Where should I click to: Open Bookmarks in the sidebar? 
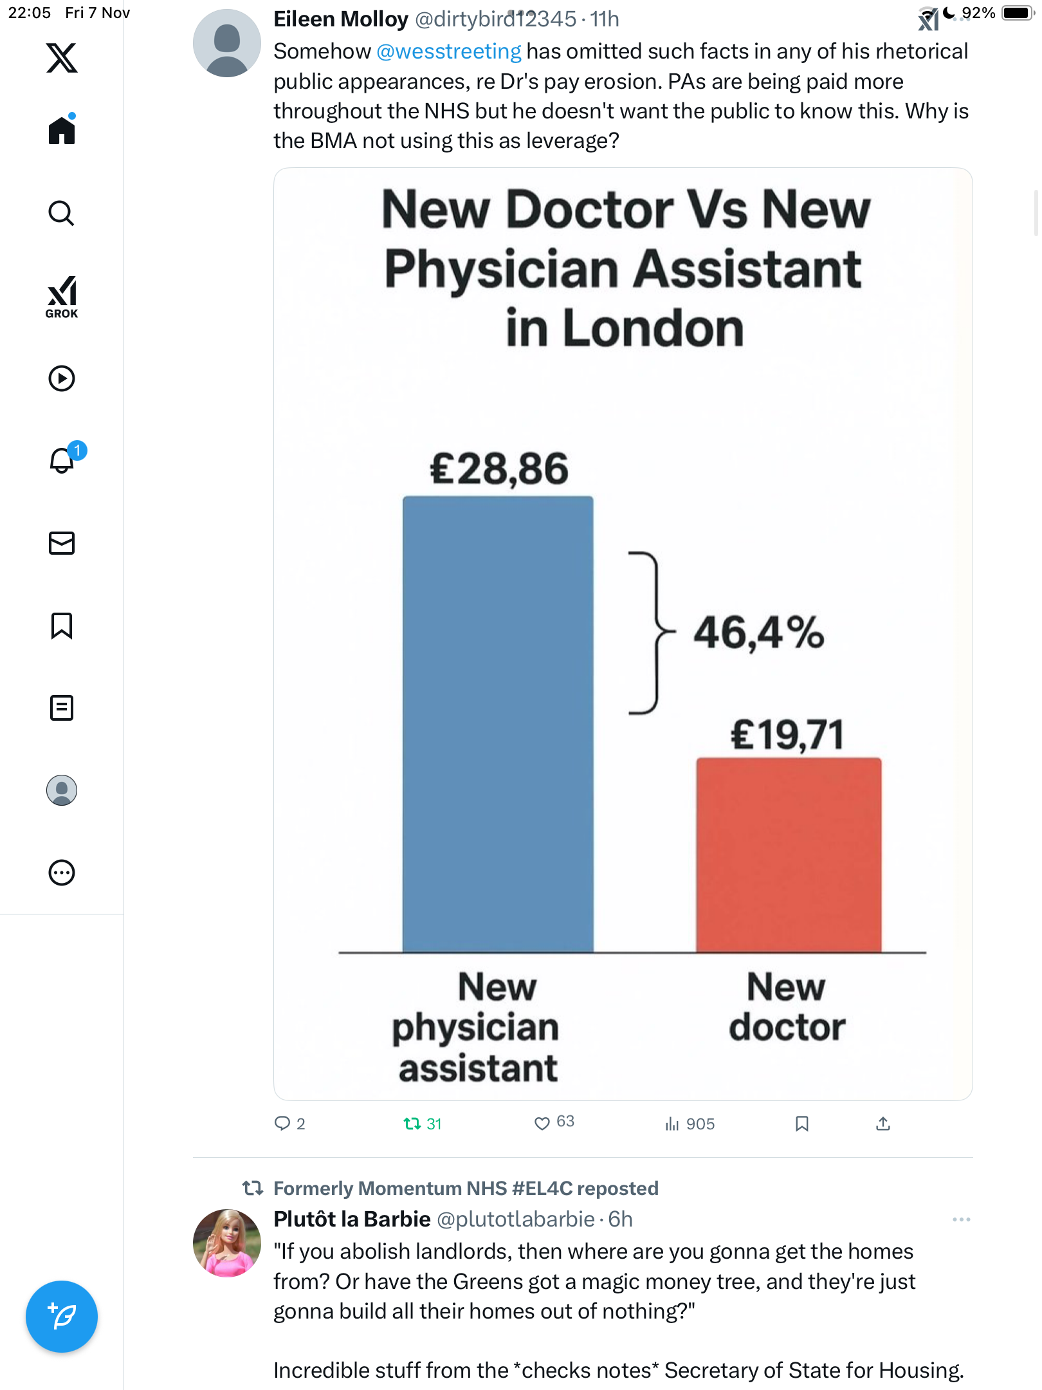click(x=62, y=625)
